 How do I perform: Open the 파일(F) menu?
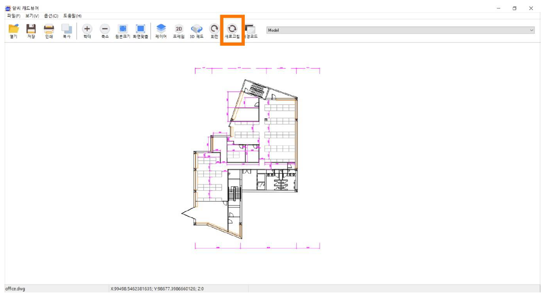click(x=14, y=16)
